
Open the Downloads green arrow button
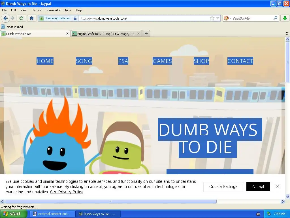pos(285,18)
